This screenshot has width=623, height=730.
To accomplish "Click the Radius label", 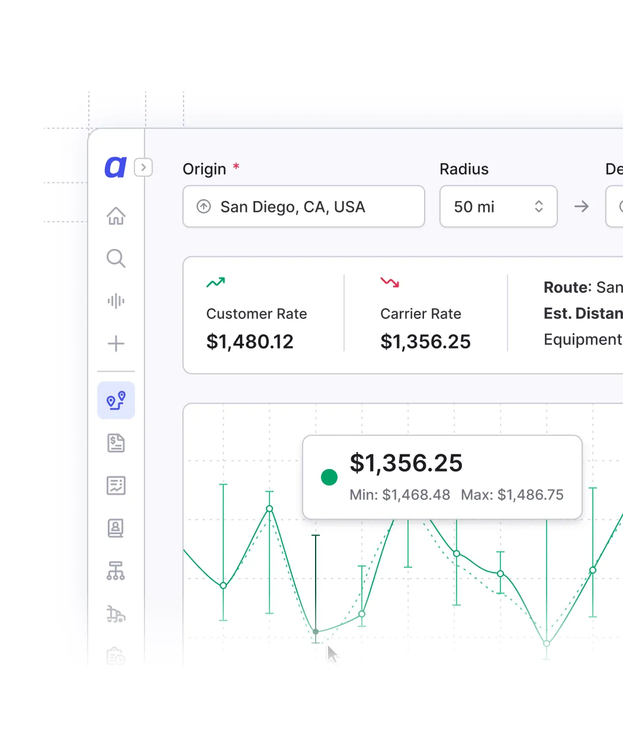I will pyautogui.click(x=464, y=169).
